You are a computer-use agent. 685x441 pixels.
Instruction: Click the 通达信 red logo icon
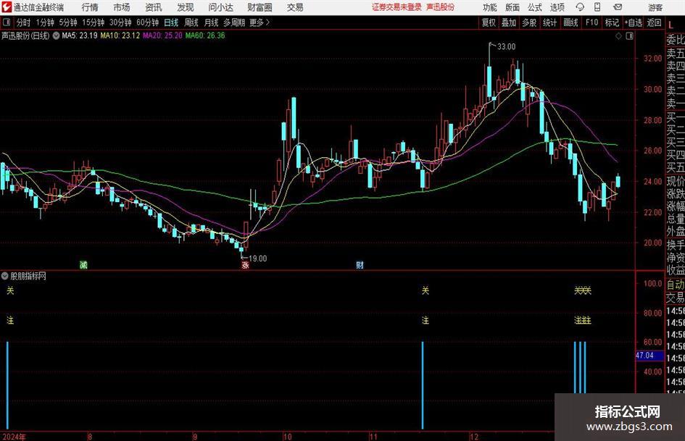click(7, 7)
